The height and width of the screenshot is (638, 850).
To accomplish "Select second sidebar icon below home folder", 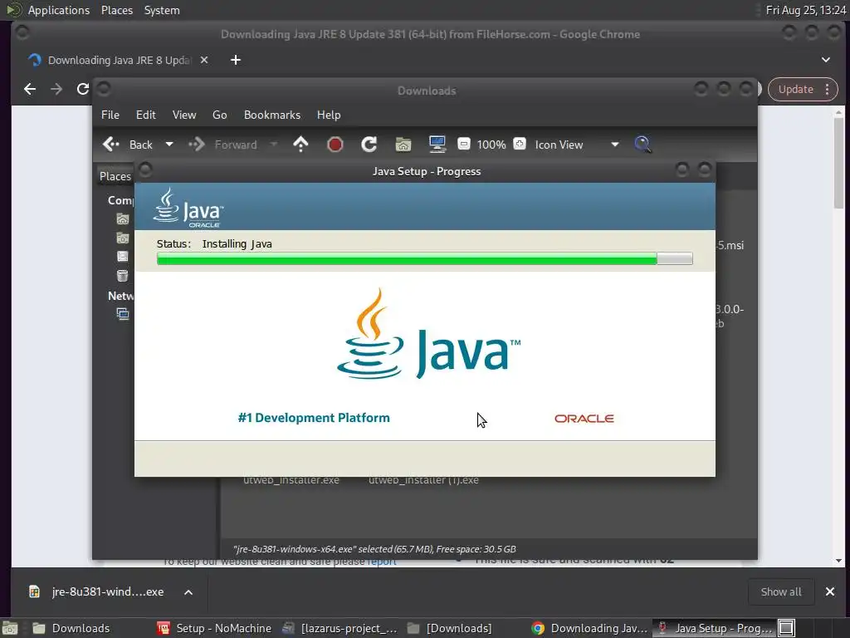I will 123,238.
